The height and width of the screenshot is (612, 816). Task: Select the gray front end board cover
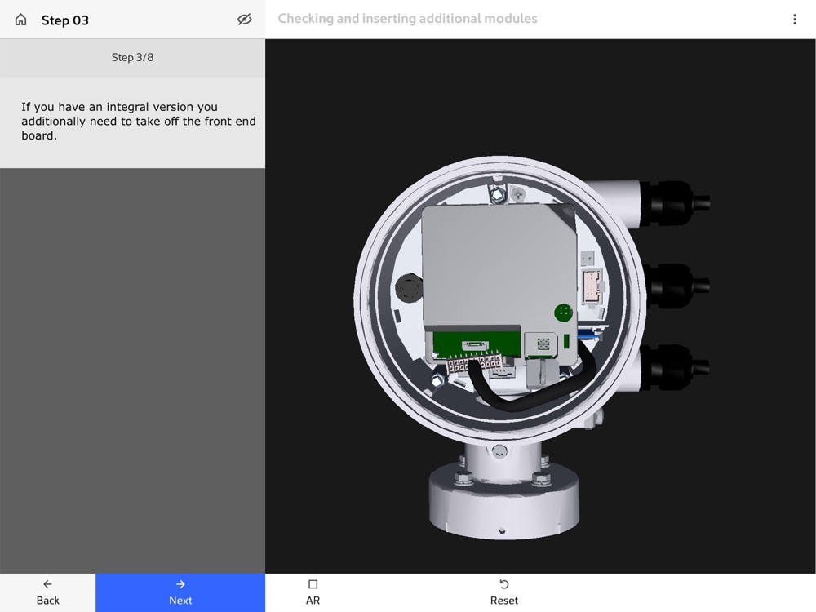(x=499, y=267)
